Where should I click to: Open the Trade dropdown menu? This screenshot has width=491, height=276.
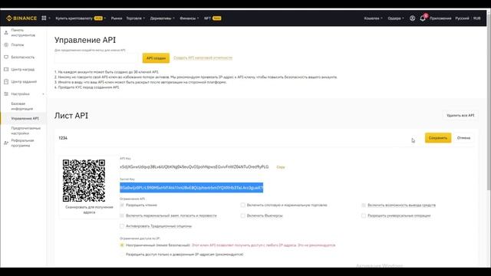pyautogui.click(x=136, y=18)
